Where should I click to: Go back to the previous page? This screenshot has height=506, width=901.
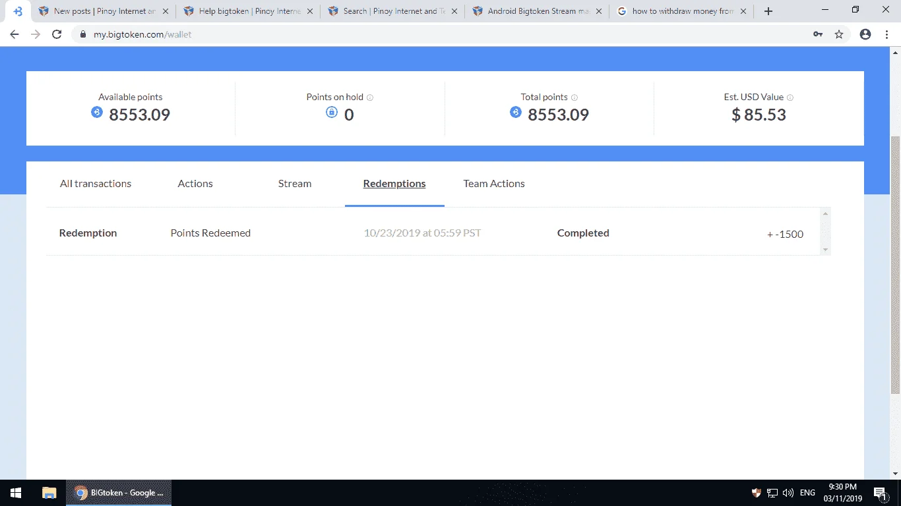15,34
